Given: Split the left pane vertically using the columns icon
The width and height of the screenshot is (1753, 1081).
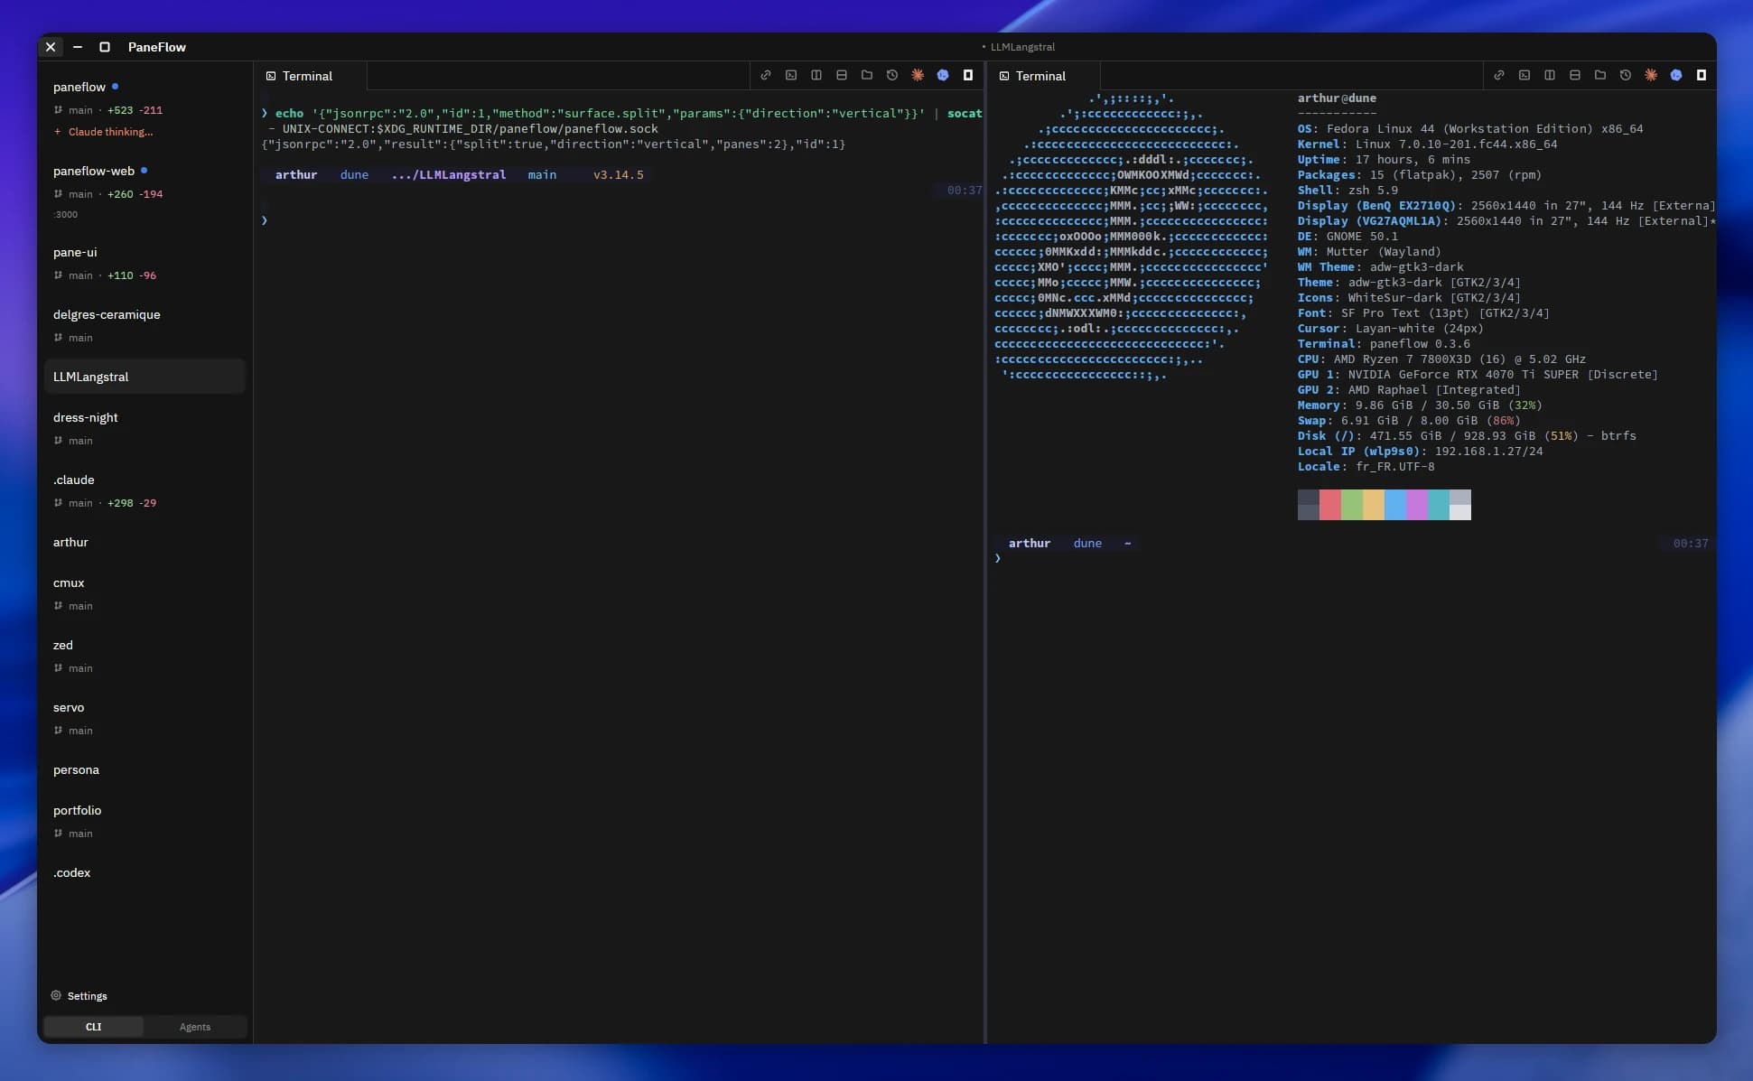Looking at the screenshot, I should click(x=816, y=76).
